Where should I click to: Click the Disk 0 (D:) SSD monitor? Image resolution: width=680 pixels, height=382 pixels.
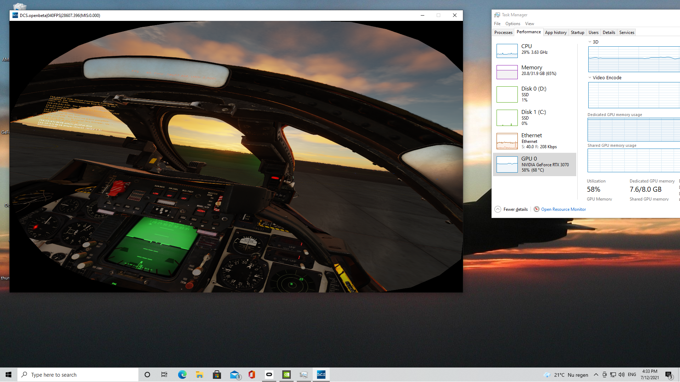click(534, 94)
